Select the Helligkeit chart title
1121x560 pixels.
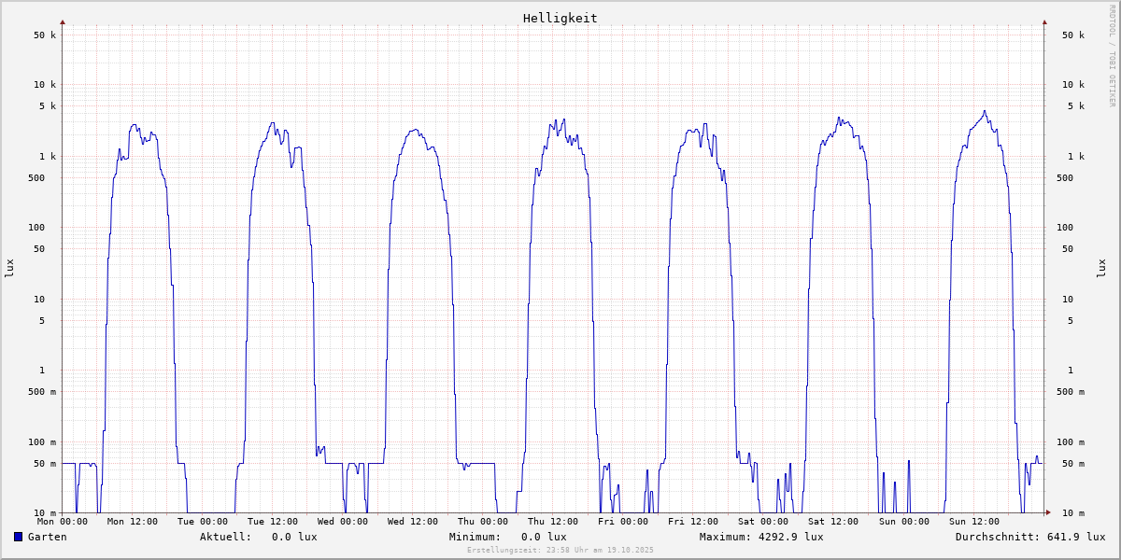(x=560, y=18)
